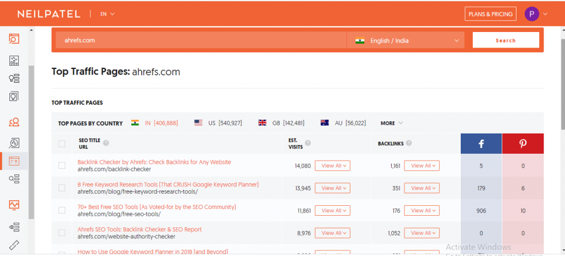Image resolution: width=565 pixels, height=256 pixels.
Task: Click the EST. VISITS column header
Action: tap(296, 143)
